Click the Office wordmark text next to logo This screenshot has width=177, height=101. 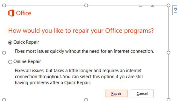click(24, 13)
